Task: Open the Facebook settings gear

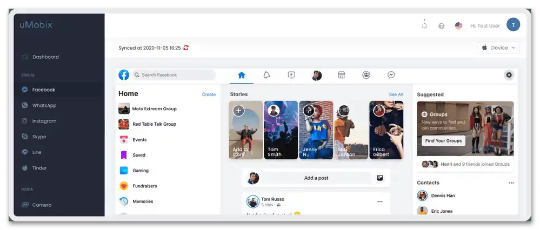Action: pyautogui.click(x=509, y=75)
